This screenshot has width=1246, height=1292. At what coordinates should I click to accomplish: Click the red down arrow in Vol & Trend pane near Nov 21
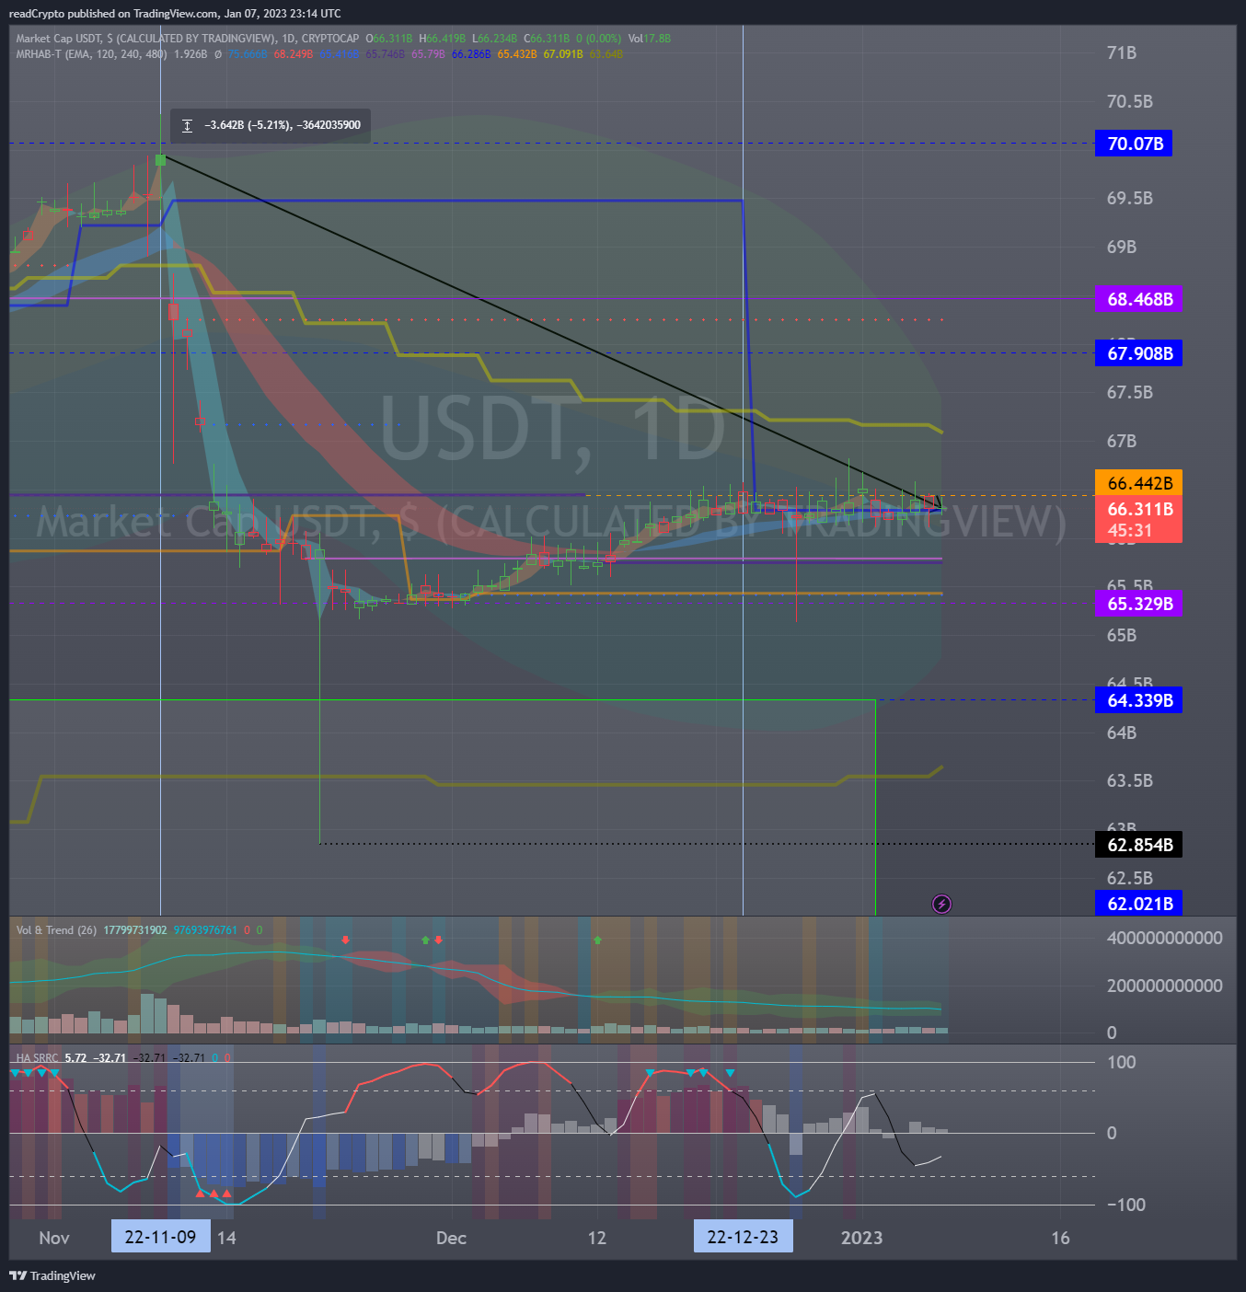[345, 940]
